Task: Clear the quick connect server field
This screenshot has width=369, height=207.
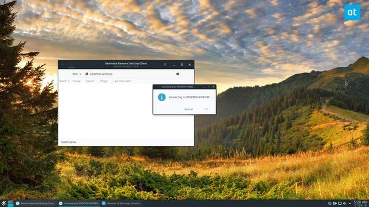Action: pyautogui.click(x=178, y=74)
